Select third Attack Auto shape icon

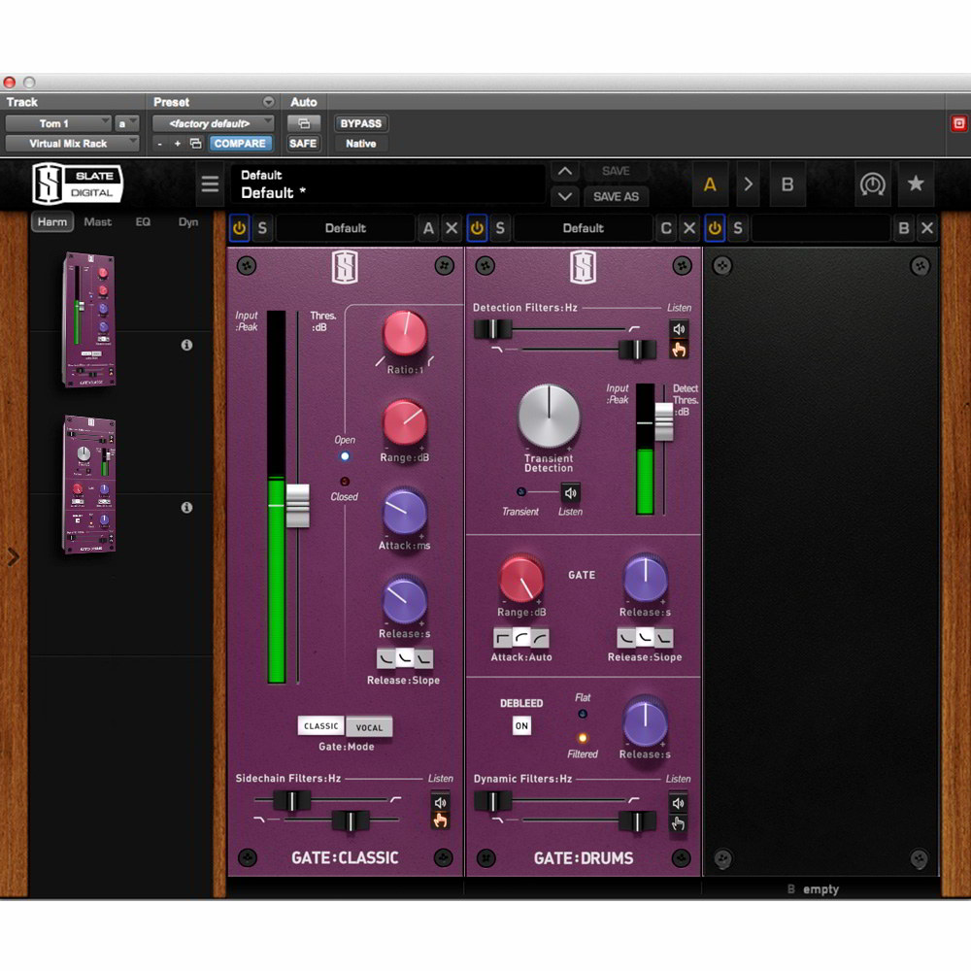click(541, 637)
